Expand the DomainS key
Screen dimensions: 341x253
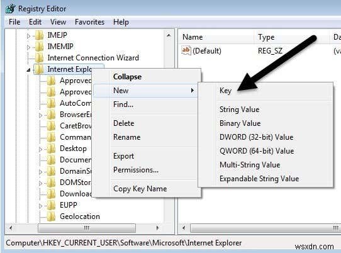tap(40, 172)
